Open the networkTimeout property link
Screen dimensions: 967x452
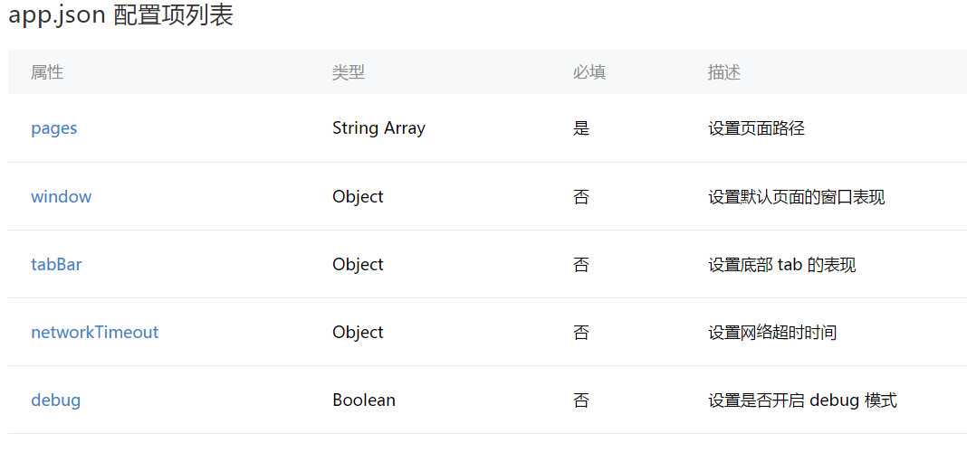(95, 333)
